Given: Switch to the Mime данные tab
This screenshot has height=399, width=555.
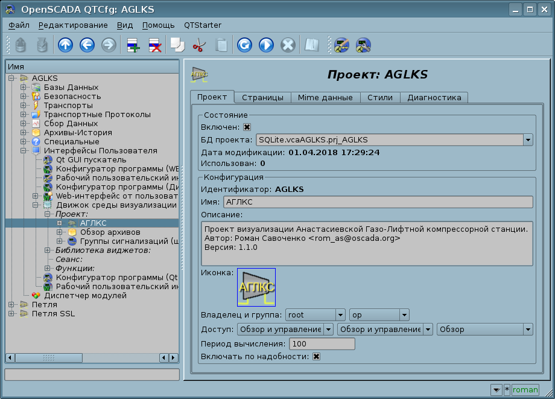Looking at the screenshot, I should [x=325, y=98].
